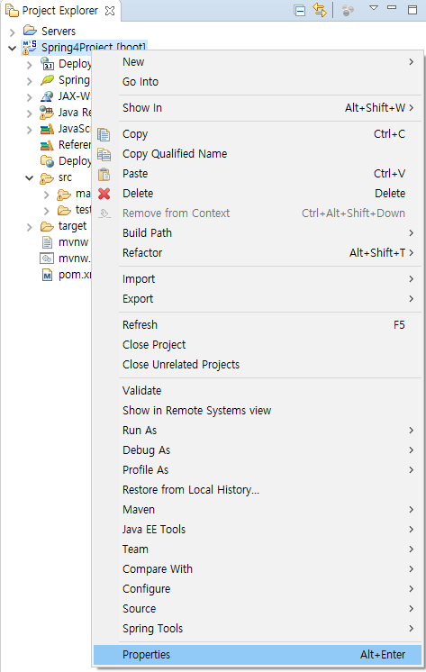The image size is (426, 672).
Task: Collapse the src folder node
Action: click(x=29, y=177)
